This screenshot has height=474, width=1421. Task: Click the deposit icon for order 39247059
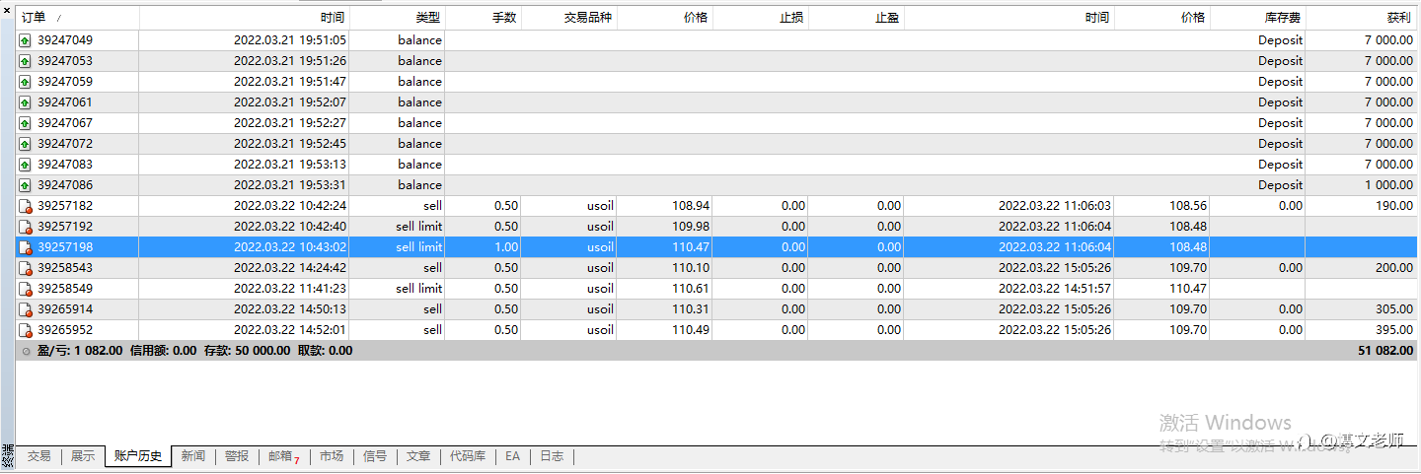point(25,82)
